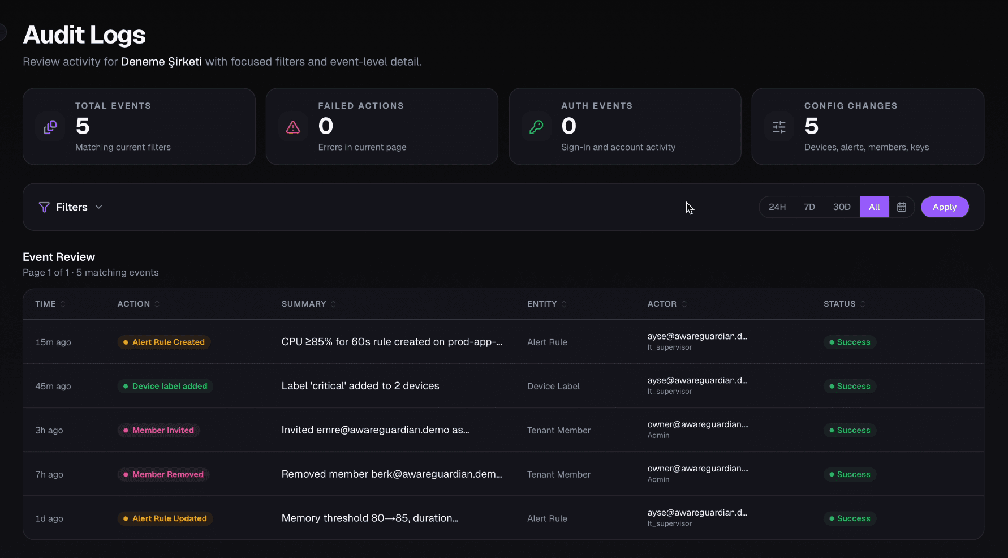1008x558 pixels.
Task: Click the ENTITY column header
Action: [542, 304]
